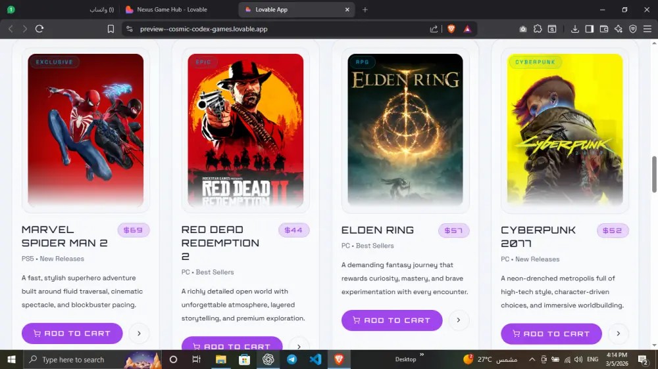Click CYBERPUNK 2077 title text
658x369 pixels.
tap(538, 236)
